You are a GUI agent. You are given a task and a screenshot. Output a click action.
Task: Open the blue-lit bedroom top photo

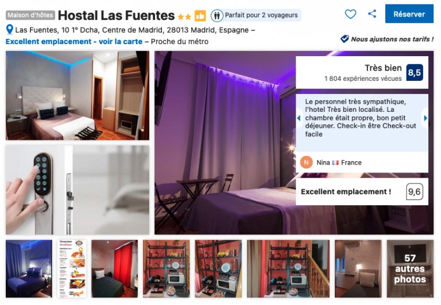click(x=78, y=96)
